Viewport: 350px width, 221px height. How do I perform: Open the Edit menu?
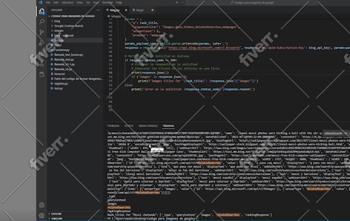click(56, 3)
